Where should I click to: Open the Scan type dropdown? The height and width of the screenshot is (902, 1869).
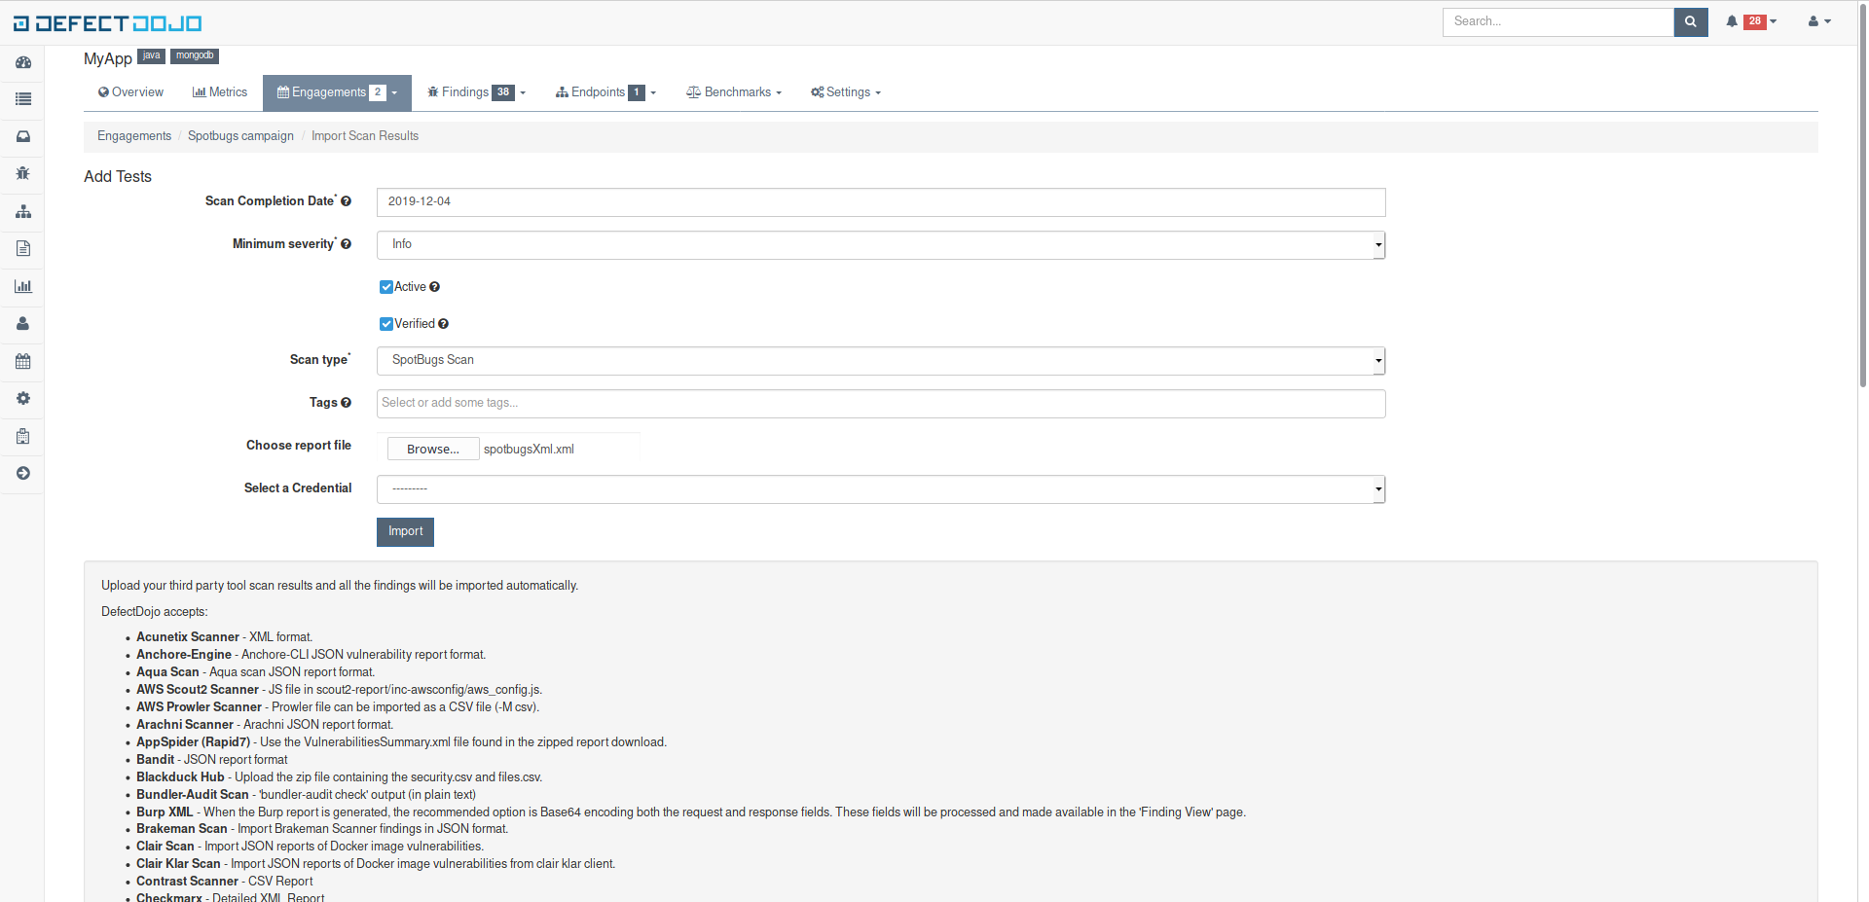point(881,361)
